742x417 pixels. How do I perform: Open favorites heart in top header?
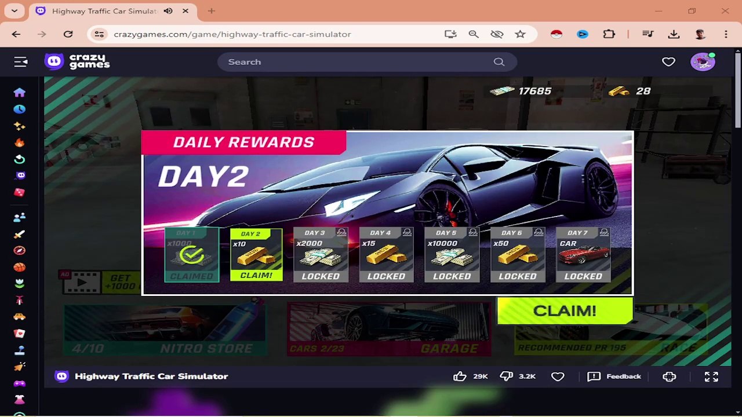click(x=668, y=61)
